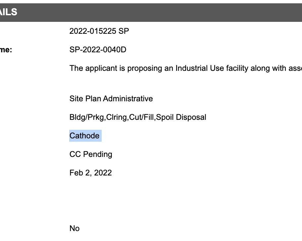Click the word Administrative
This screenshot has width=302, height=241.
[x=128, y=99]
